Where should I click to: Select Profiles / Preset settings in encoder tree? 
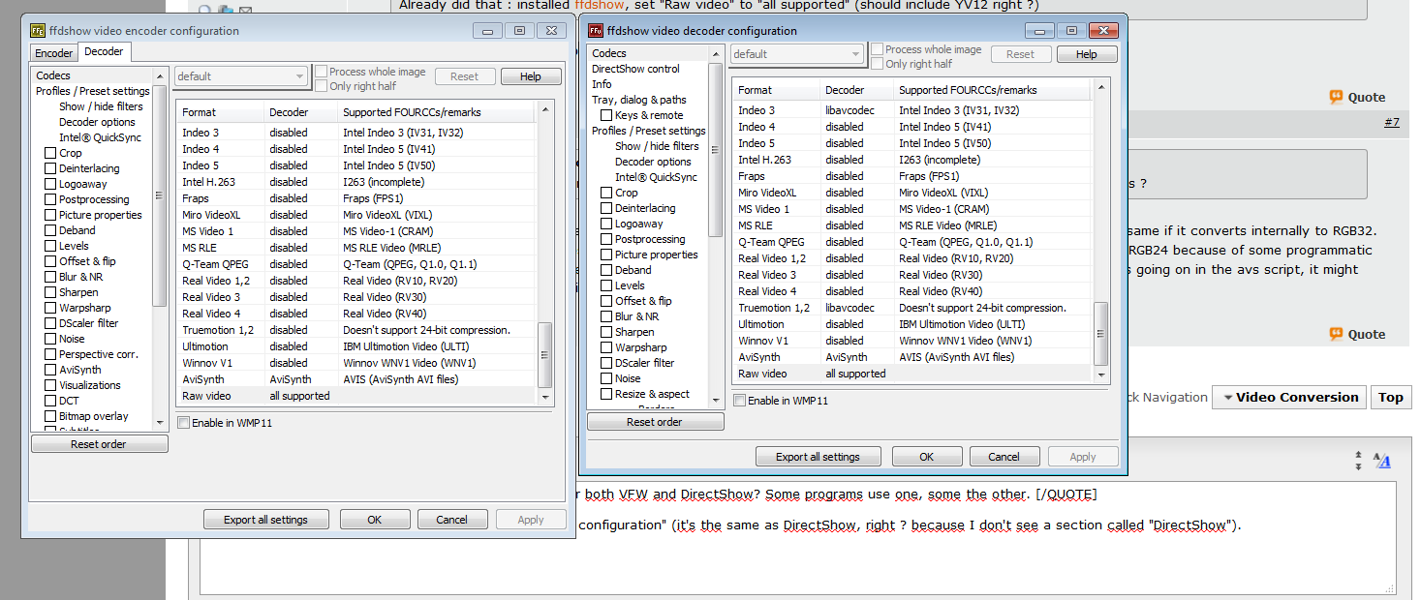tap(93, 91)
